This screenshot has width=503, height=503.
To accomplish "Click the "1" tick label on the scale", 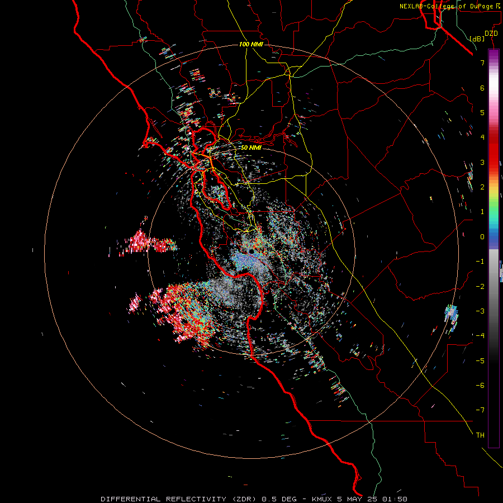I will click(482, 212).
